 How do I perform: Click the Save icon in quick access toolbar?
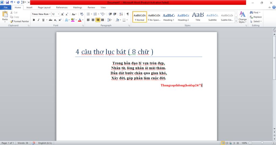7,2
